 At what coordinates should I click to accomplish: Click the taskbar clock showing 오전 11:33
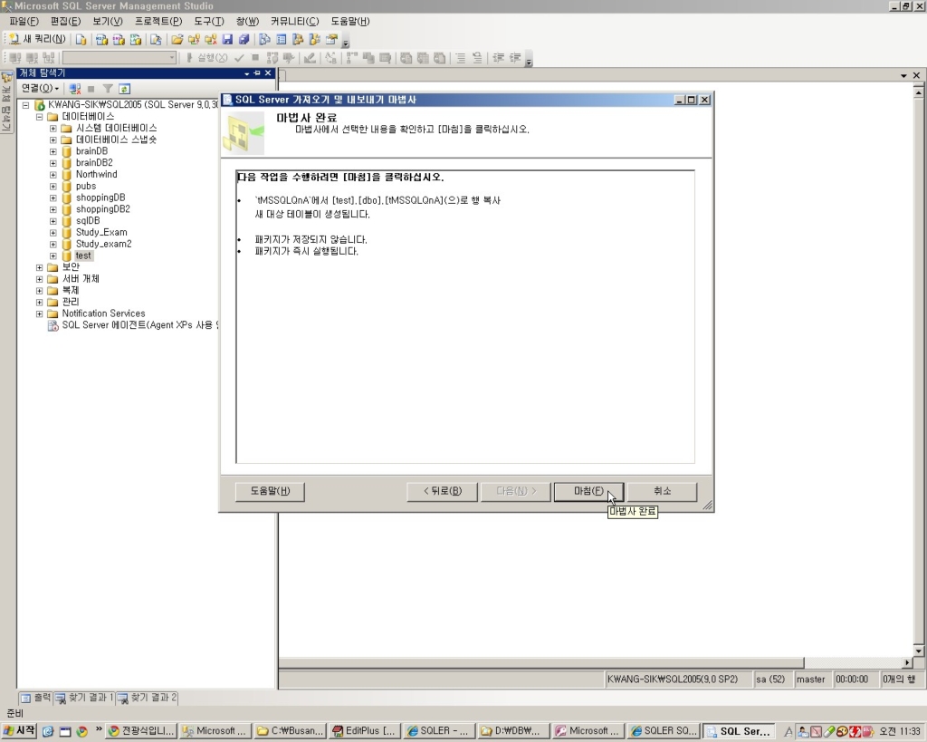(900, 731)
